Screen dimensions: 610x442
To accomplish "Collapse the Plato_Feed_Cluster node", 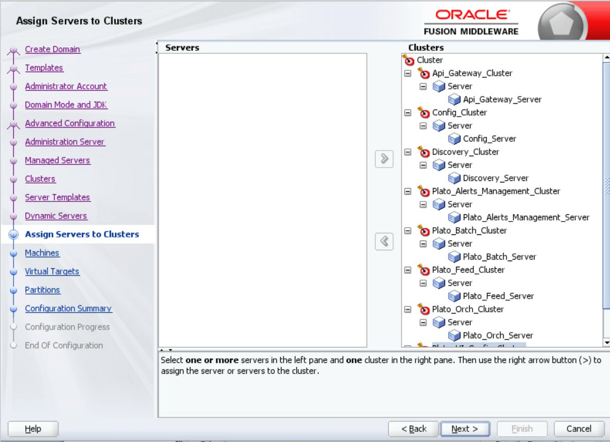I will coord(408,270).
